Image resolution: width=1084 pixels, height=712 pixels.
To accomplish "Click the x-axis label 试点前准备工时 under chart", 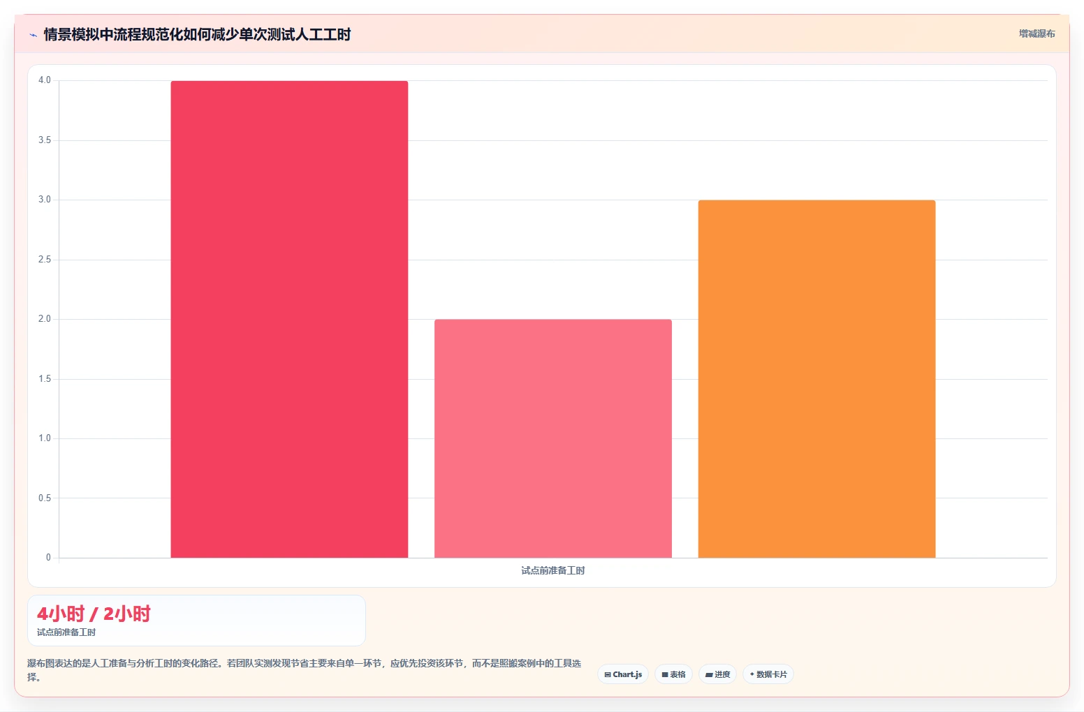I will (553, 570).
